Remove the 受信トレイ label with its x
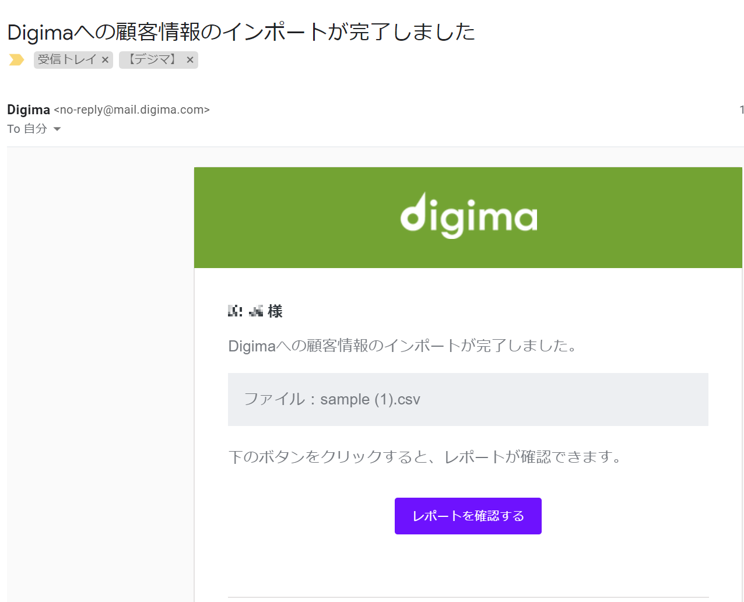Image resolution: width=744 pixels, height=602 pixels. [x=105, y=59]
